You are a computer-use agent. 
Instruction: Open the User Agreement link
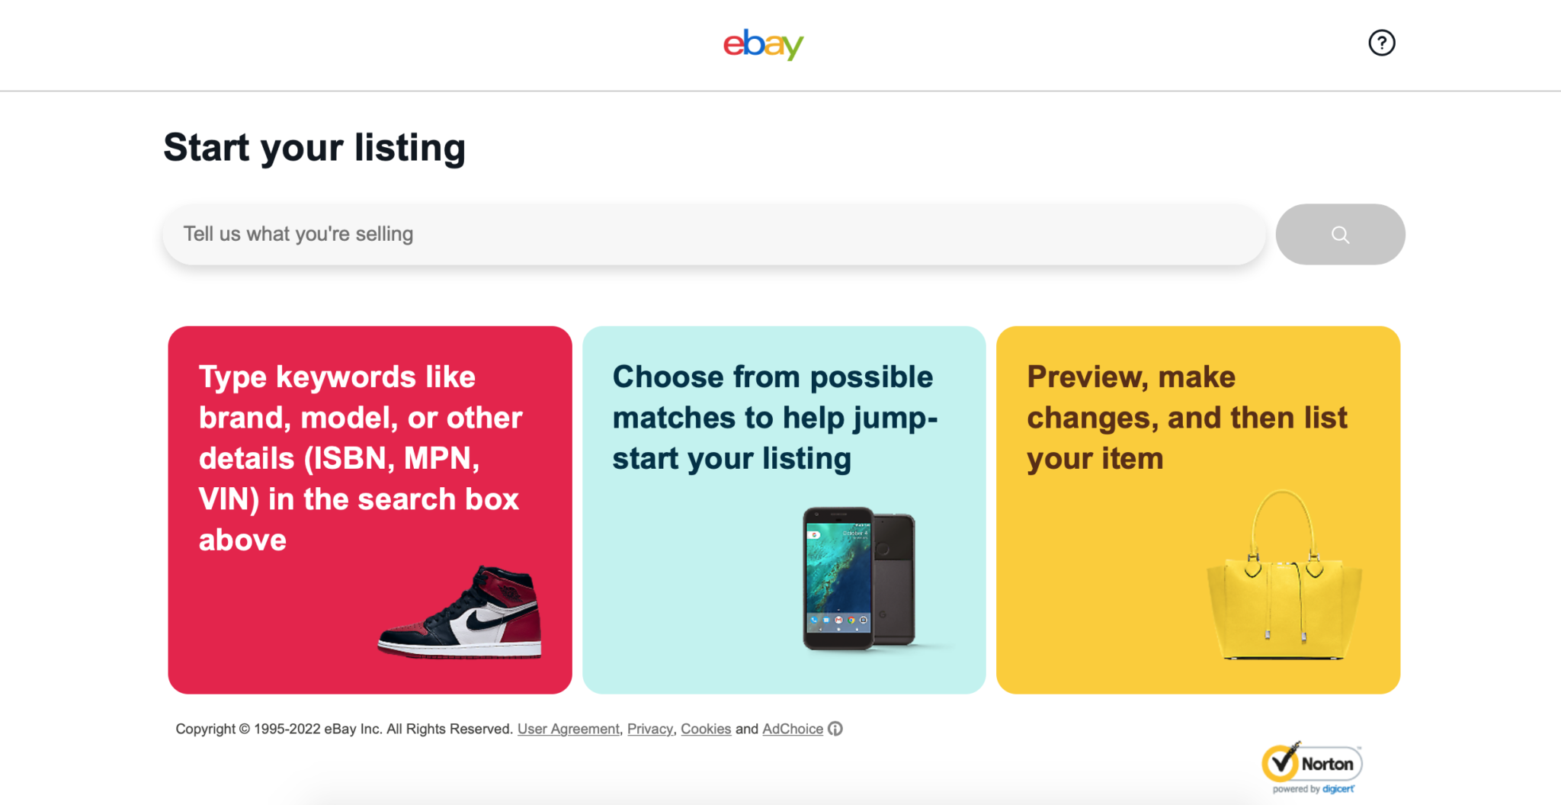pyautogui.click(x=568, y=729)
